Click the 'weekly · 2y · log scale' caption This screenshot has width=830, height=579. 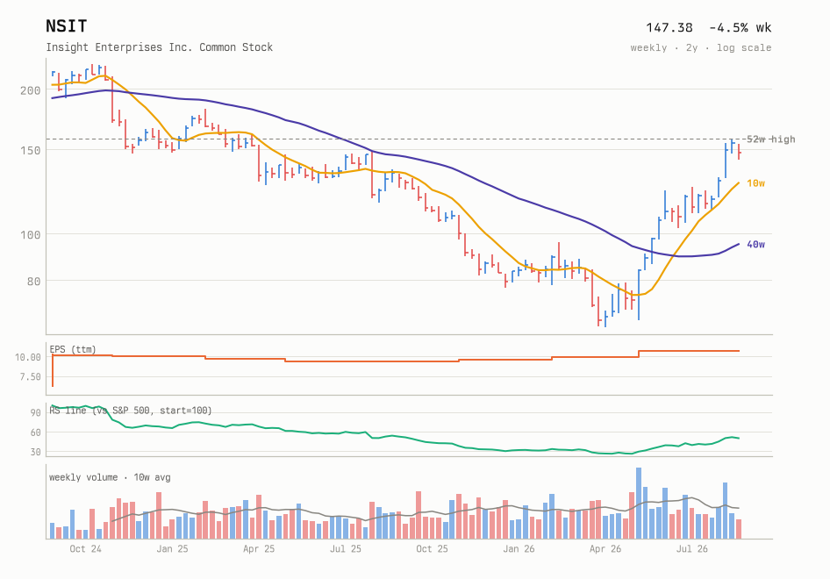click(x=701, y=47)
